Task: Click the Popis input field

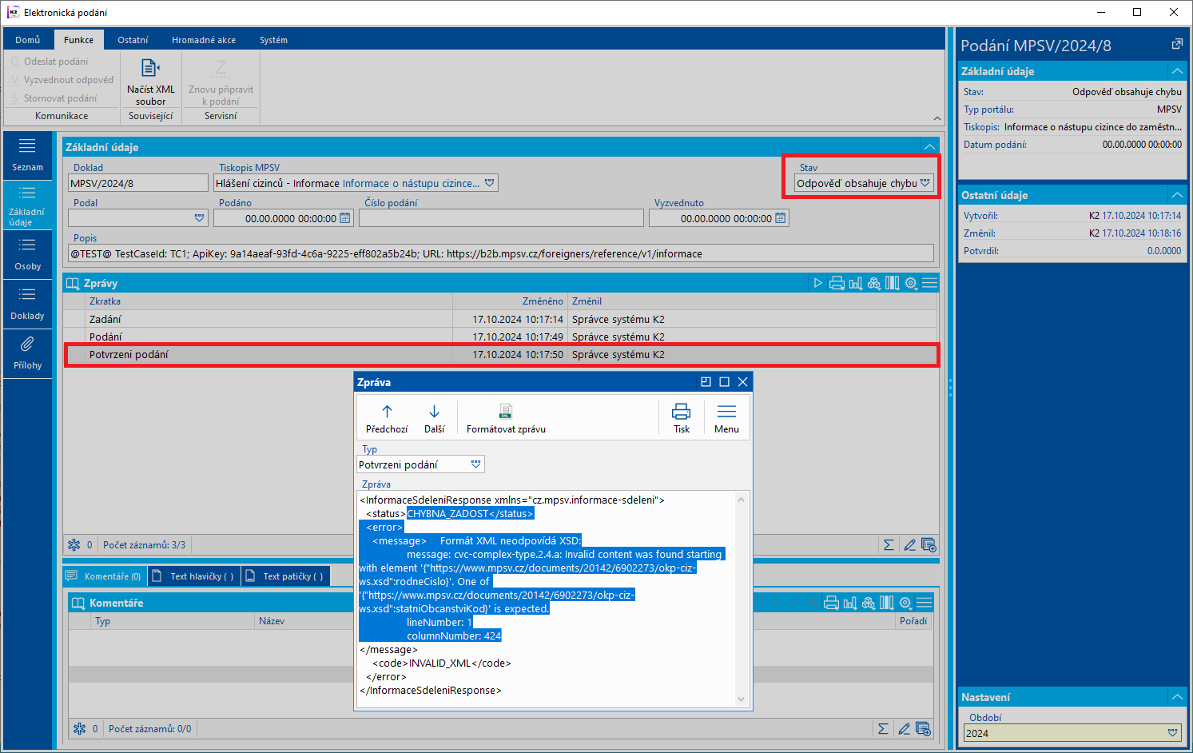Action: point(501,253)
